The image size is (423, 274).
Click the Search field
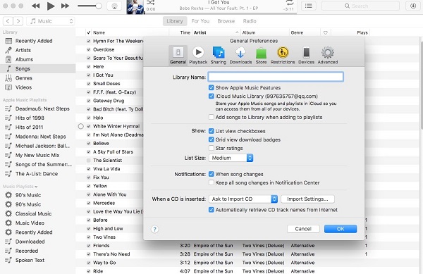[x=360, y=6]
